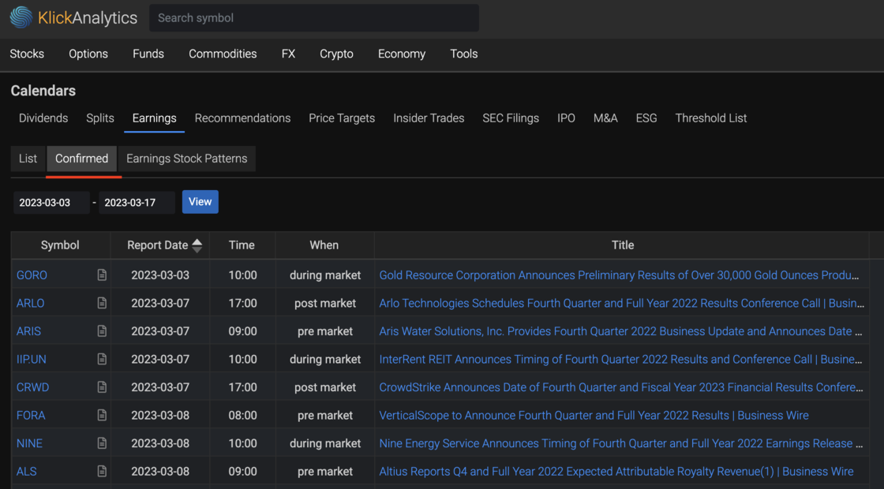Switch to Threshold List tab

coord(711,118)
